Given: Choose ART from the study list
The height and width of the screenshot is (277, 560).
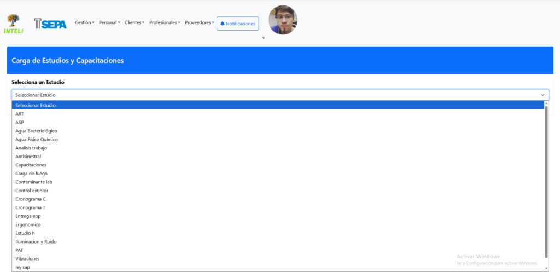Looking at the screenshot, I should 20,114.
